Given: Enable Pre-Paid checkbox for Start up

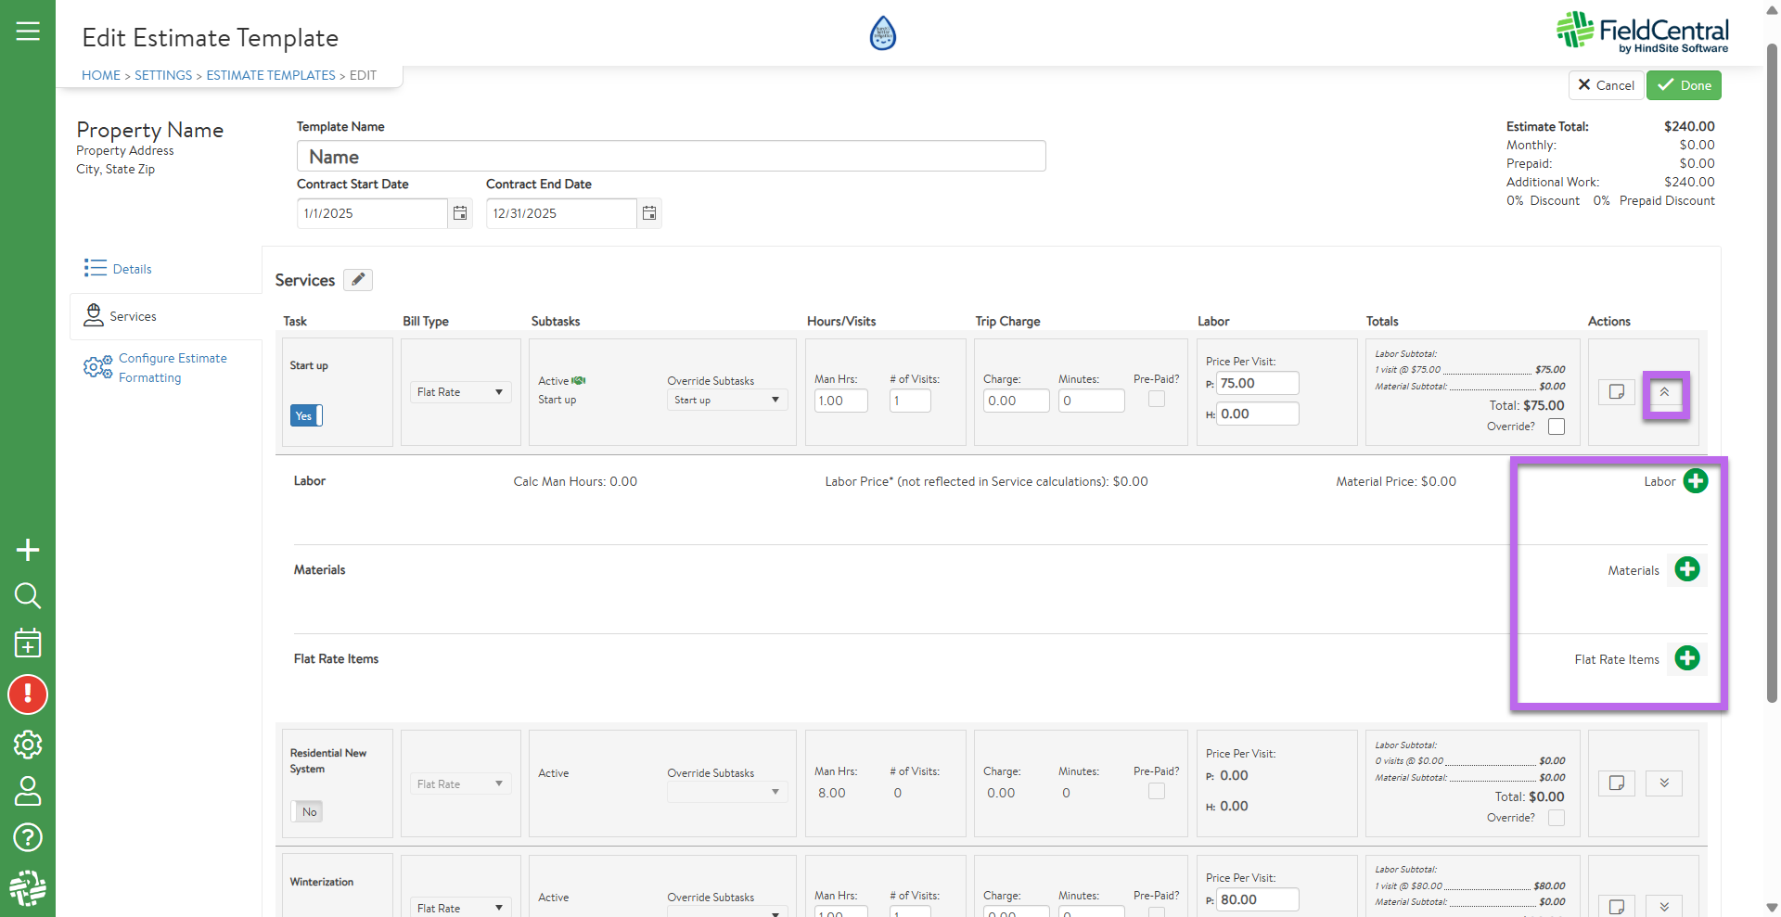Looking at the screenshot, I should (x=1156, y=399).
